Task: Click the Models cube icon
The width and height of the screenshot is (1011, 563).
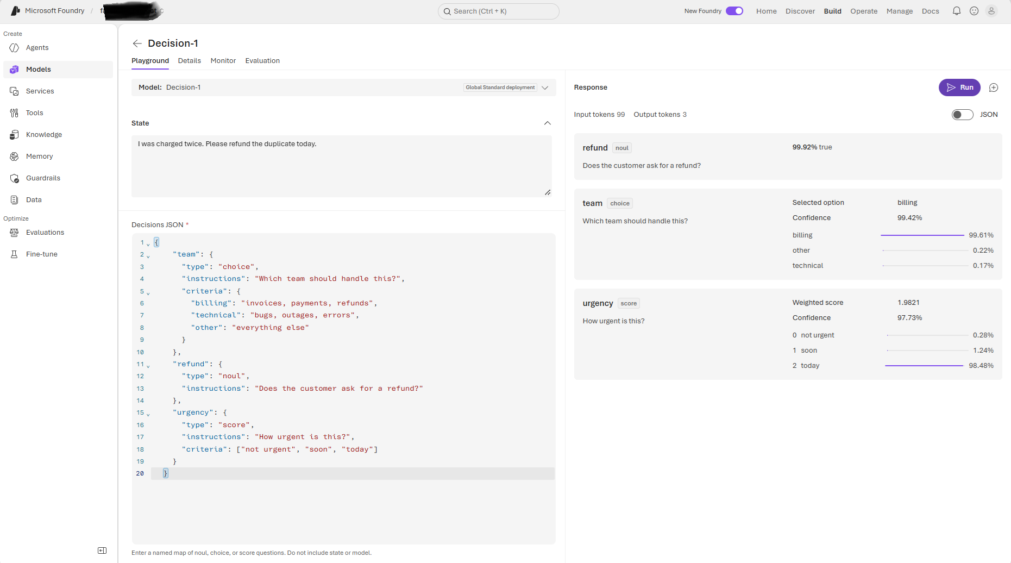Action: point(14,70)
